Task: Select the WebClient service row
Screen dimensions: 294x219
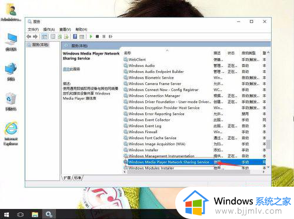Action: (194, 59)
